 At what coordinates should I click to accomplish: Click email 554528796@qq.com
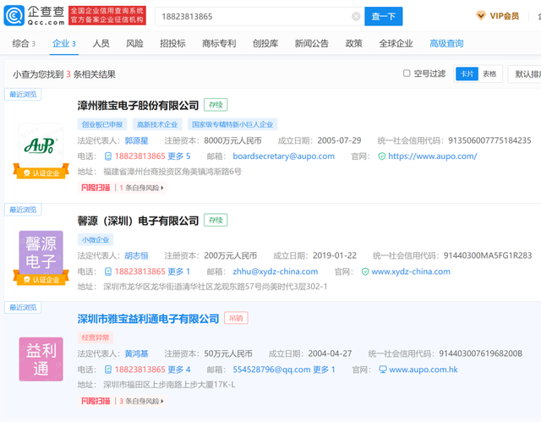pos(271,370)
